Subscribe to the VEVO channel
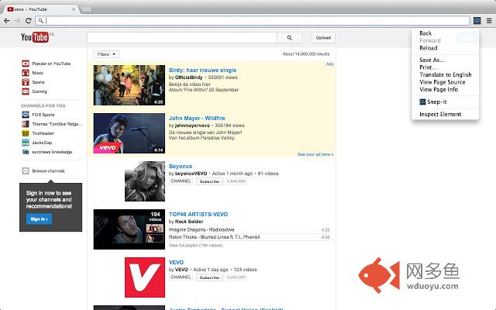496x310 pixels. tap(209, 277)
